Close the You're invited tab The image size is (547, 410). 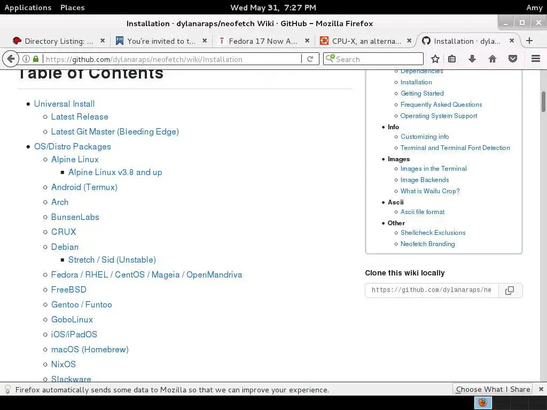(x=205, y=41)
